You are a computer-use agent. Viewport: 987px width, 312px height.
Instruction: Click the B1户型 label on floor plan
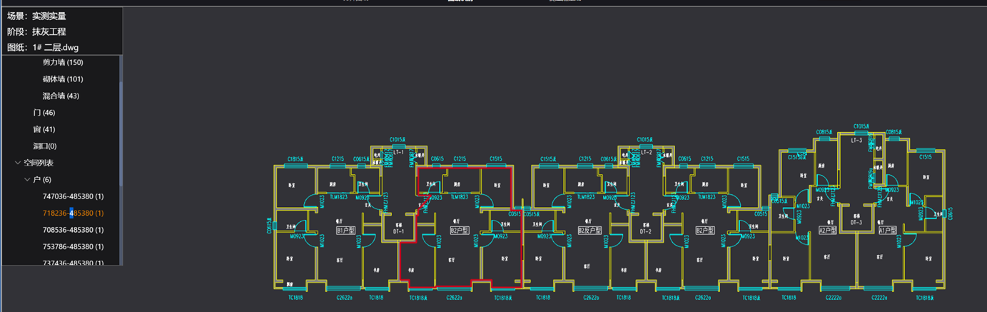tap(346, 231)
